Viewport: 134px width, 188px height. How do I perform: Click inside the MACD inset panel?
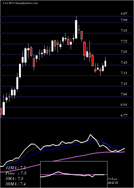74,175
